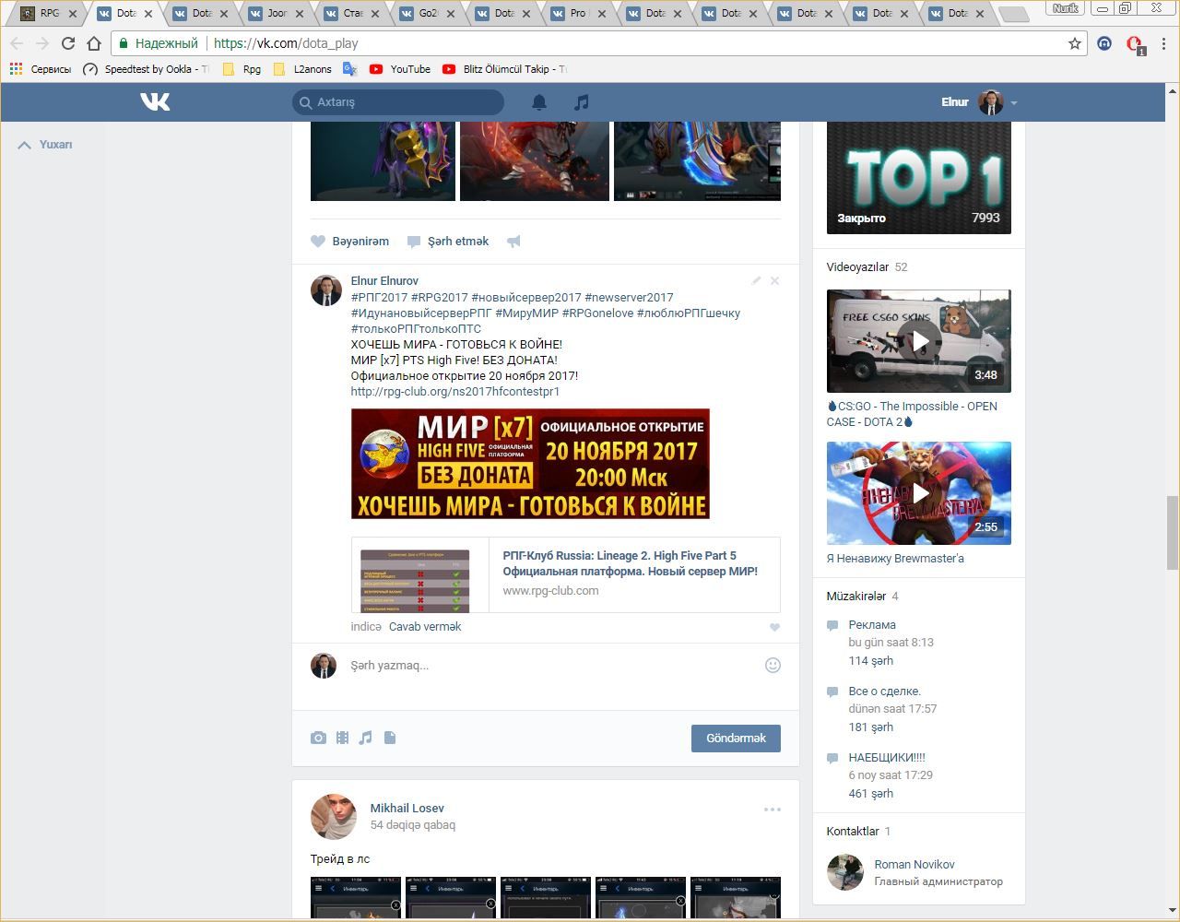Open the Сервисы apps bookmark icon

pyautogui.click(x=16, y=69)
